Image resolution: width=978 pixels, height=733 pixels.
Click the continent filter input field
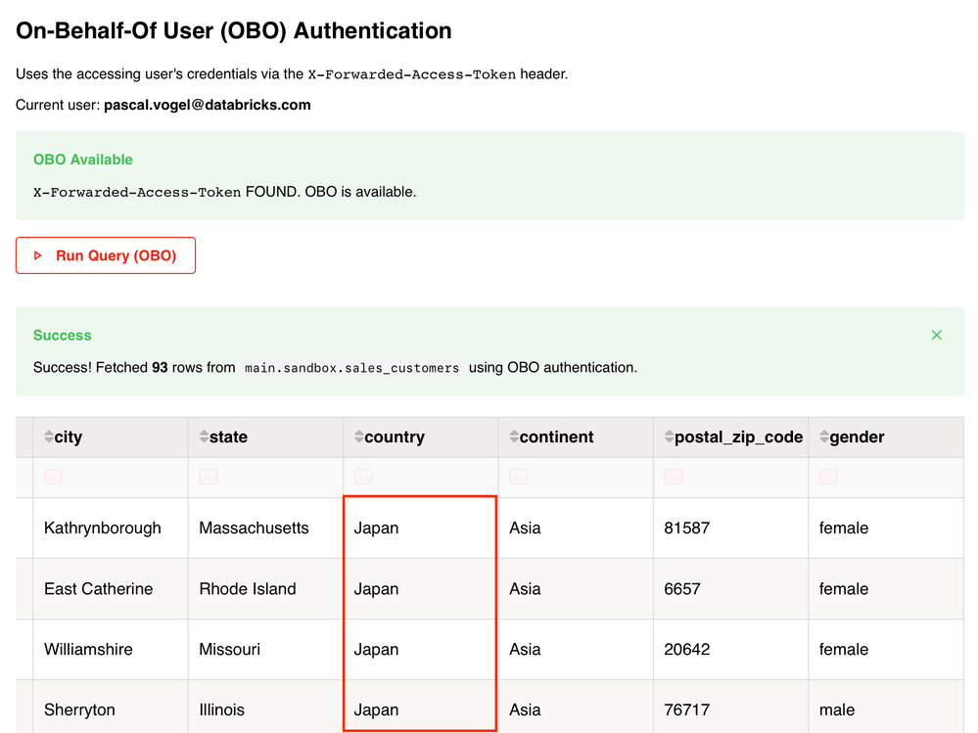coord(576,478)
